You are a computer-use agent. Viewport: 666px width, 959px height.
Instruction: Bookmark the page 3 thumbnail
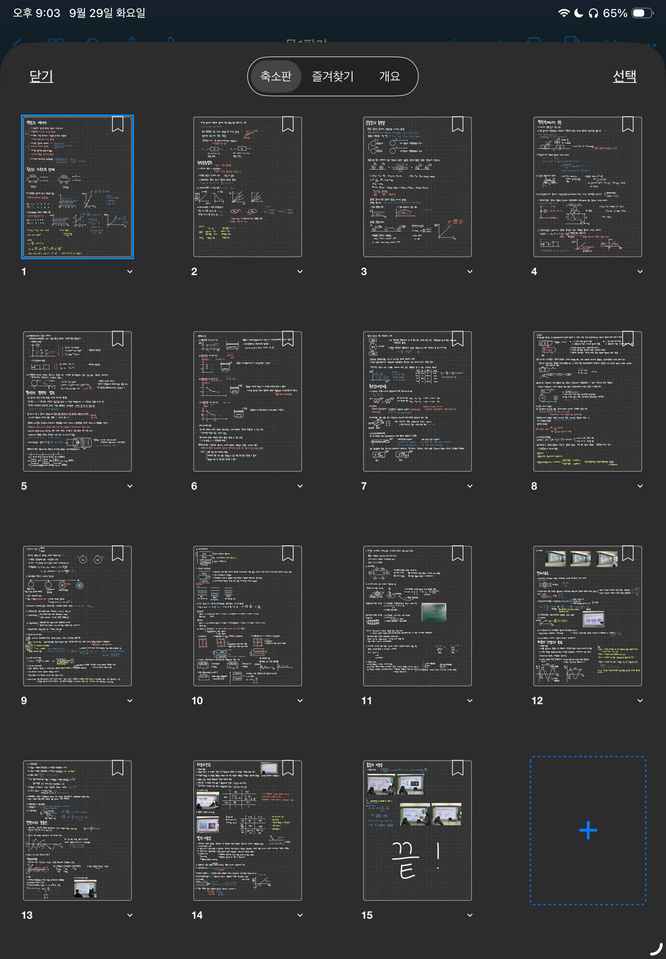(x=458, y=124)
